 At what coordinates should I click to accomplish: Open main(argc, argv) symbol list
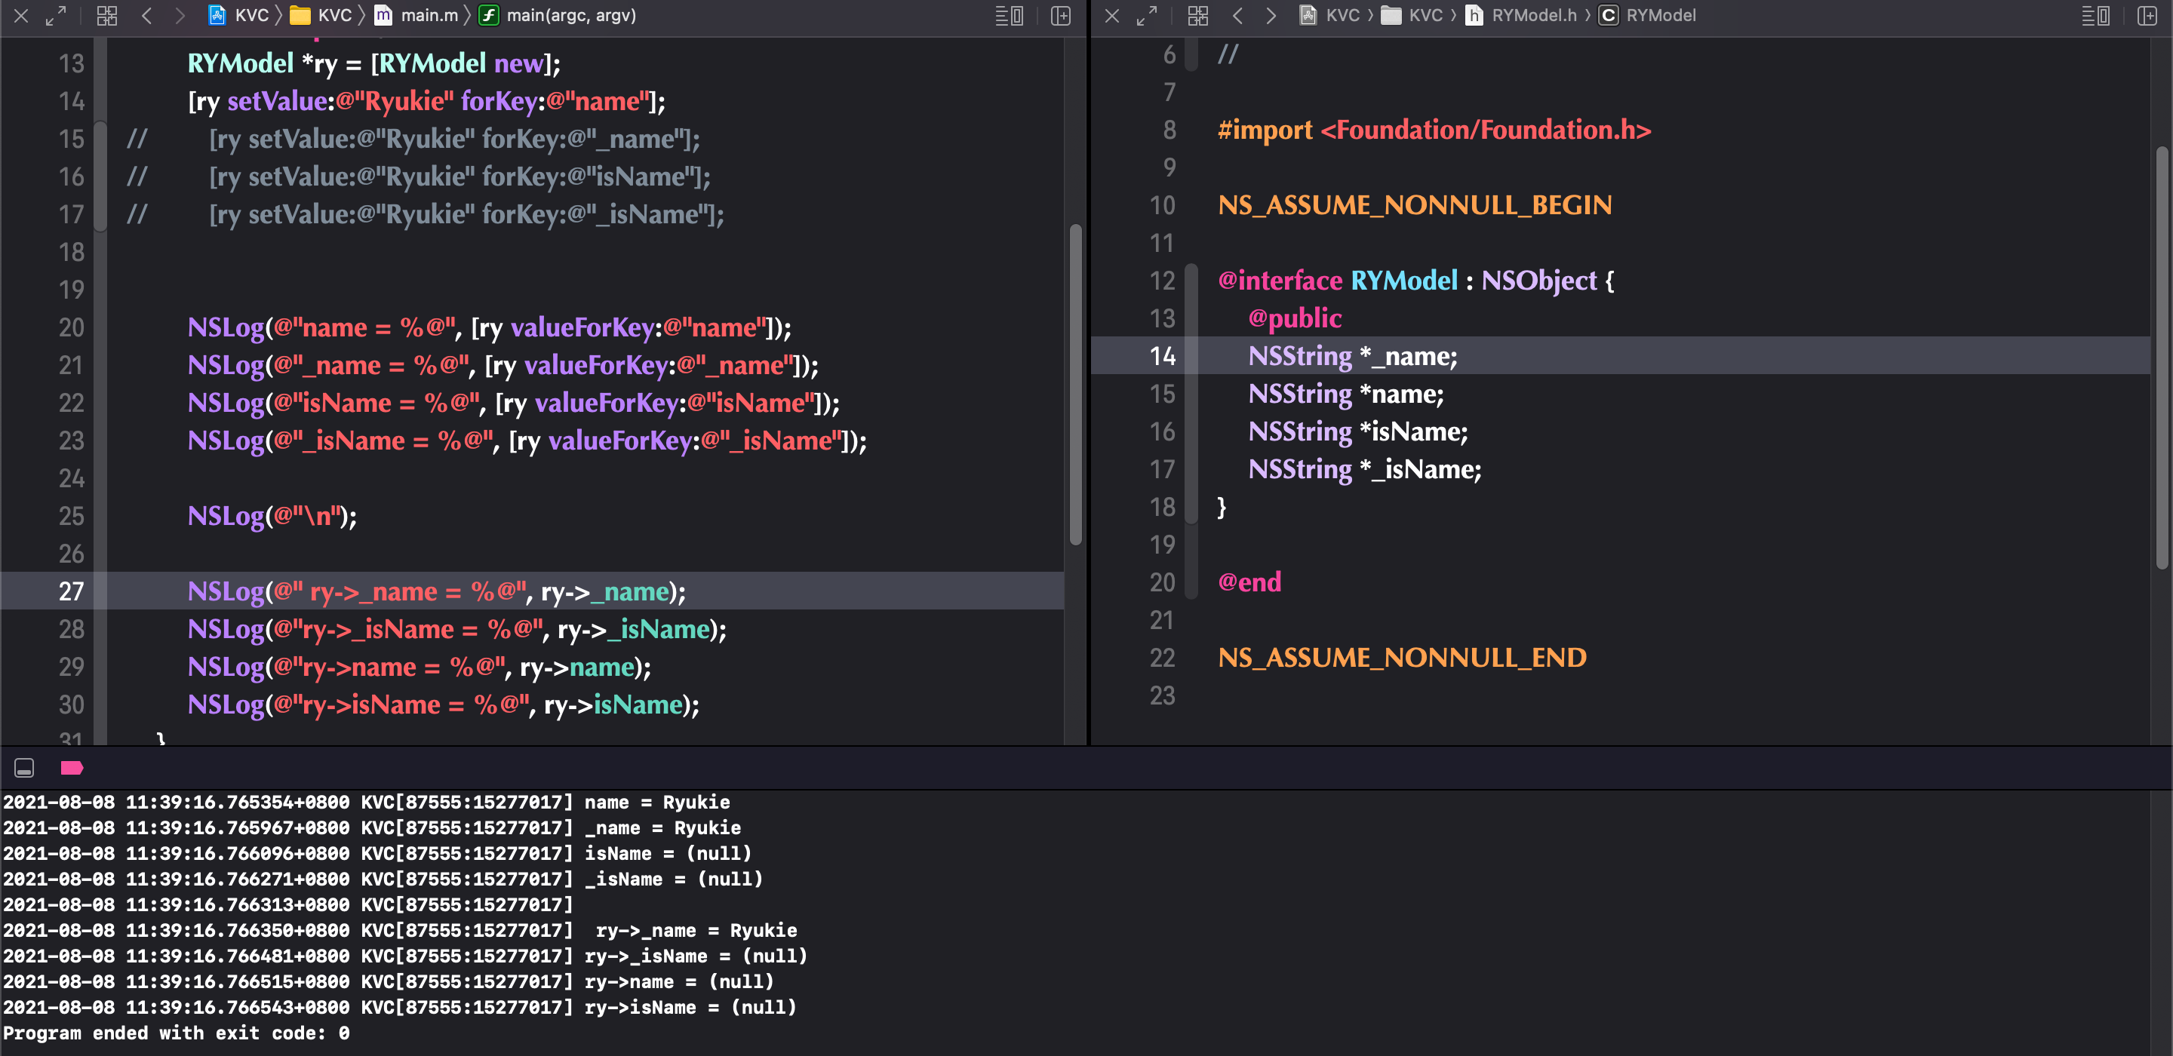point(558,15)
